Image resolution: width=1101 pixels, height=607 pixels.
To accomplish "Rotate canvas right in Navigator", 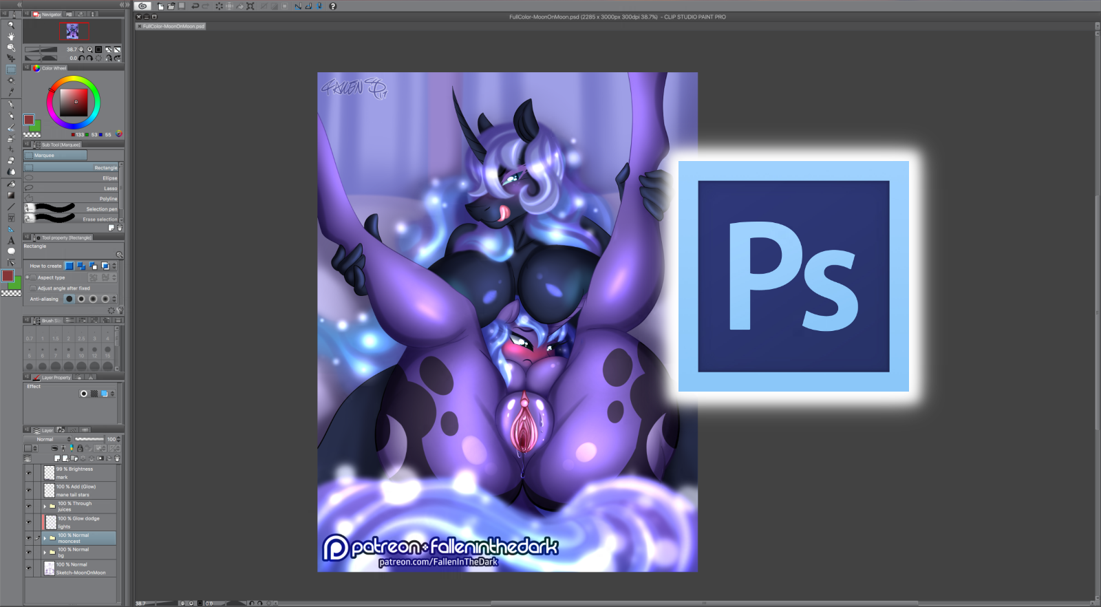I will 89,58.
